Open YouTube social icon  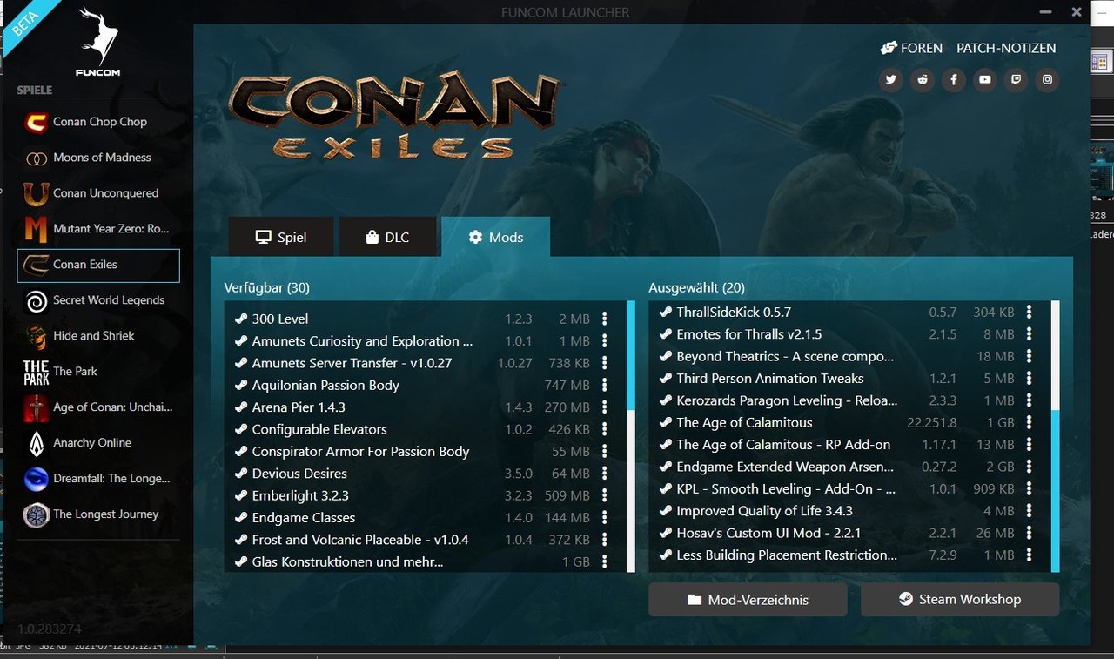(x=984, y=80)
